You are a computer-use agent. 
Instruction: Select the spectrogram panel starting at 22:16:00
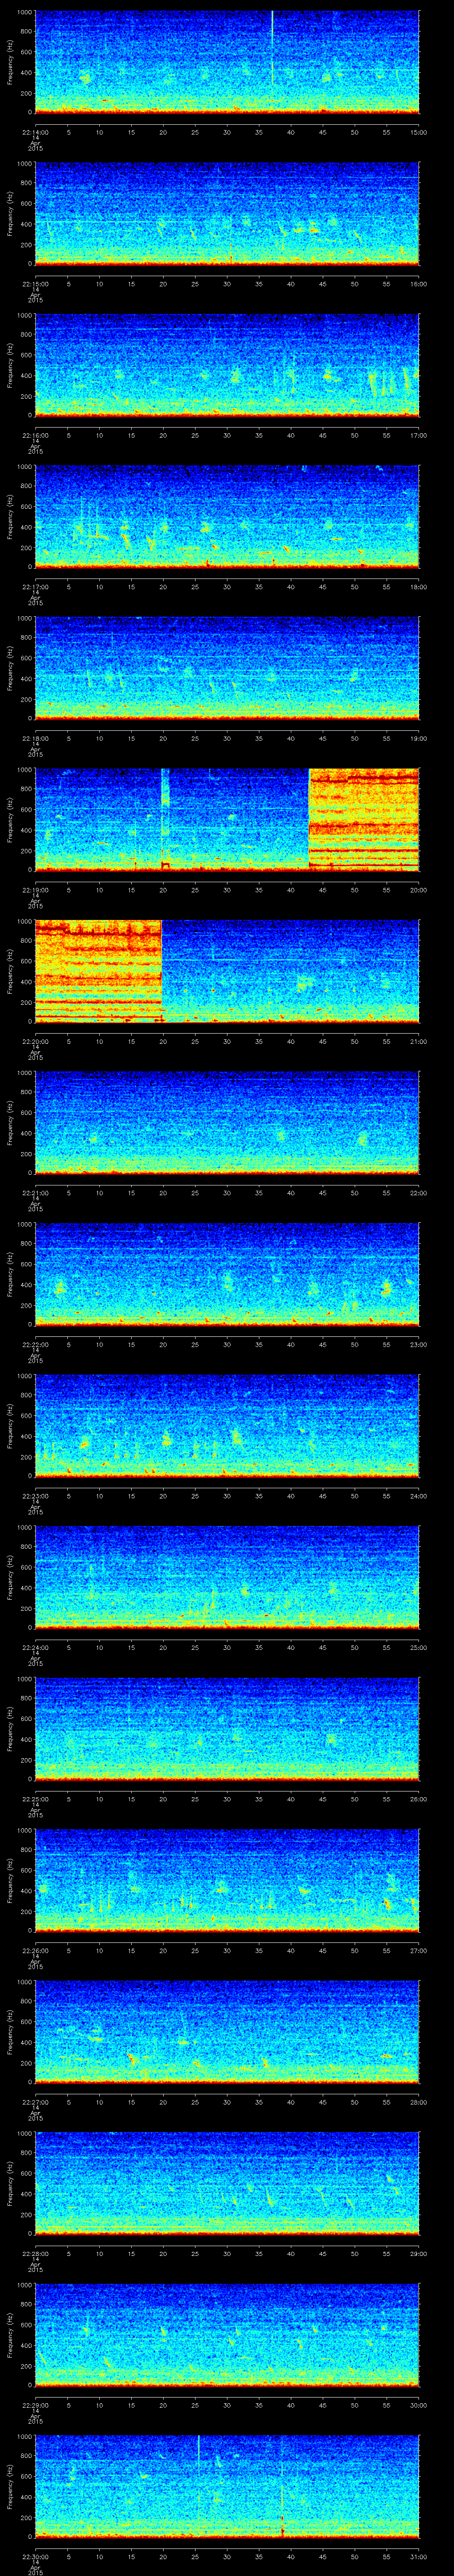(x=227, y=365)
